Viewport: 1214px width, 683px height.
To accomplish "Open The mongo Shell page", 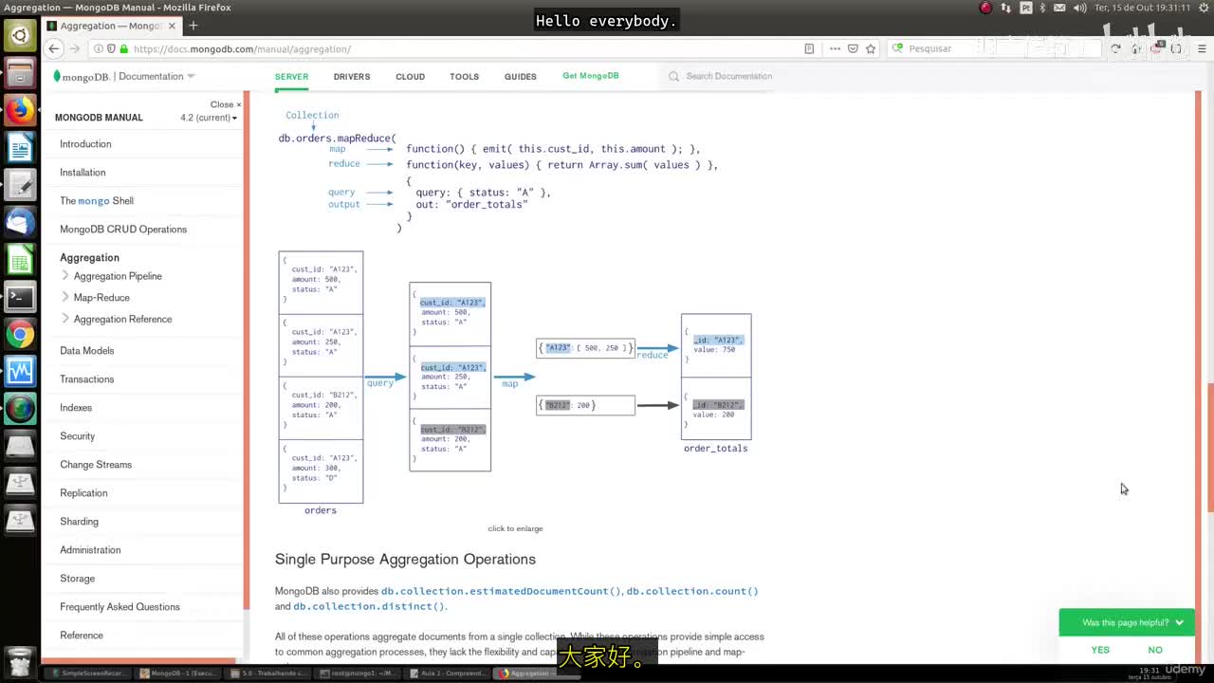I will [97, 201].
